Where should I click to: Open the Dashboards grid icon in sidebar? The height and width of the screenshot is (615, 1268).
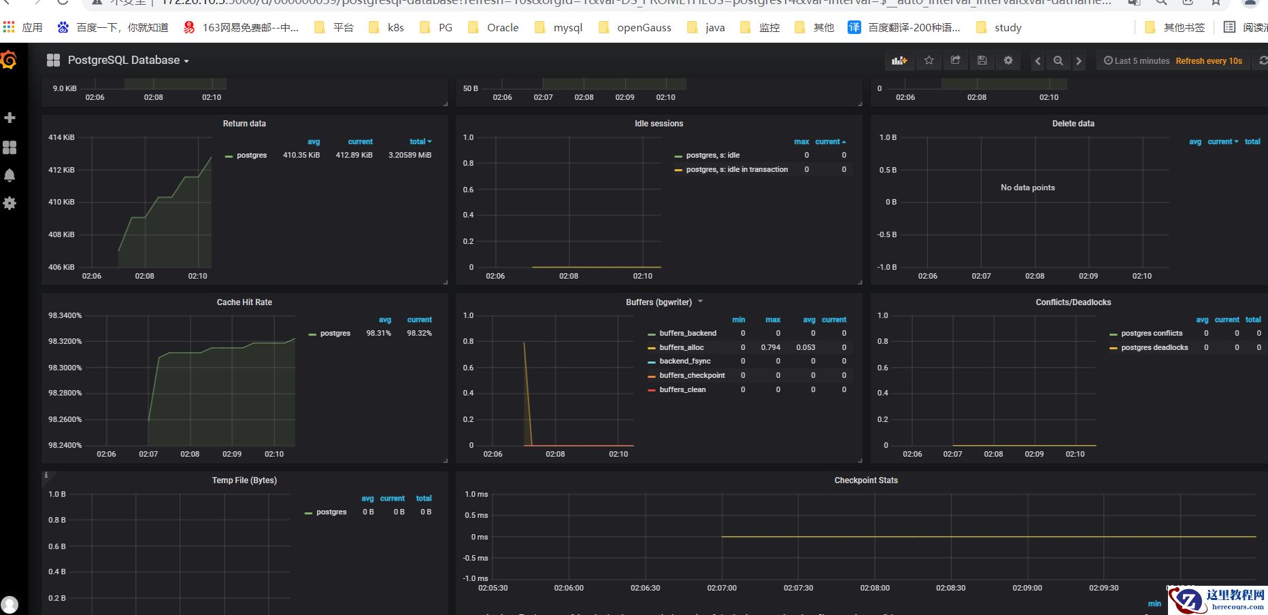point(10,147)
